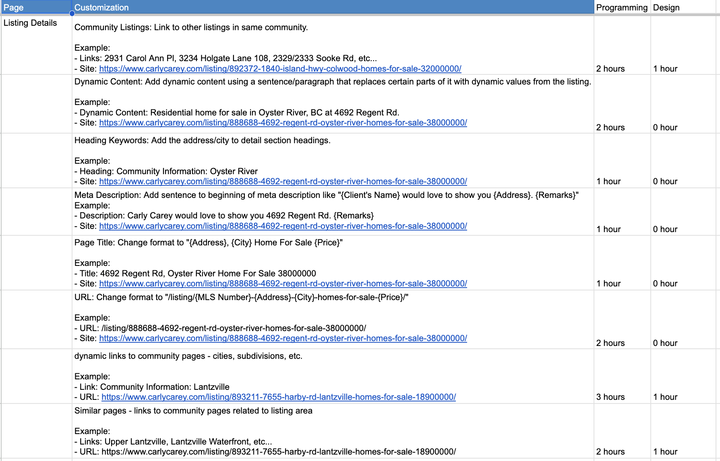Select the Page header cell

click(36, 7)
